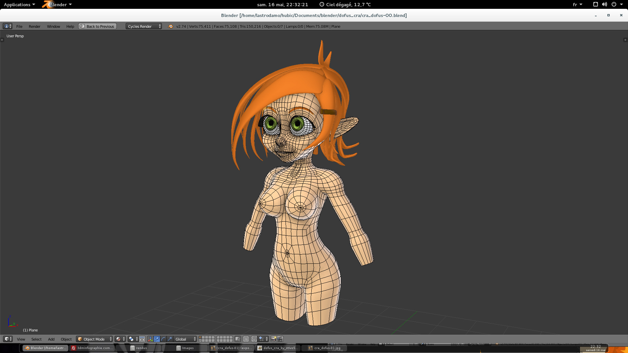Viewport: 628px width, 353px height.
Task: Switch to cra_dofus-01.jpg taskbar window
Action: [324, 348]
